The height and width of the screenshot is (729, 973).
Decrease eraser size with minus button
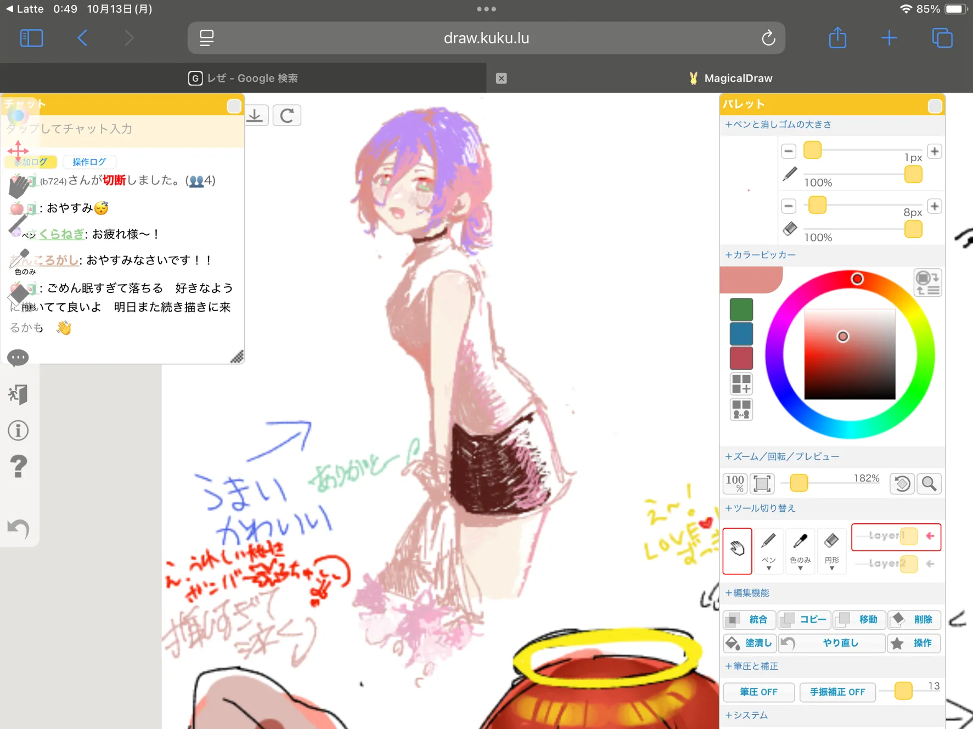[x=789, y=206]
